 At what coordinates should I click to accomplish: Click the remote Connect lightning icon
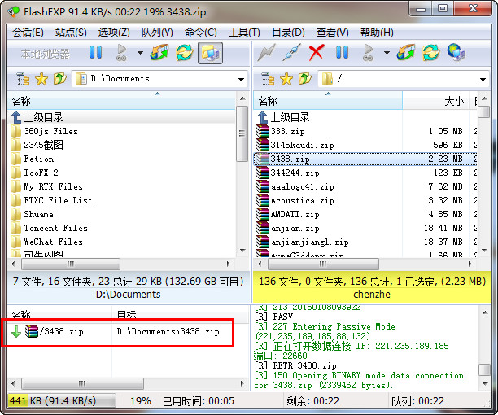click(x=265, y=53)
